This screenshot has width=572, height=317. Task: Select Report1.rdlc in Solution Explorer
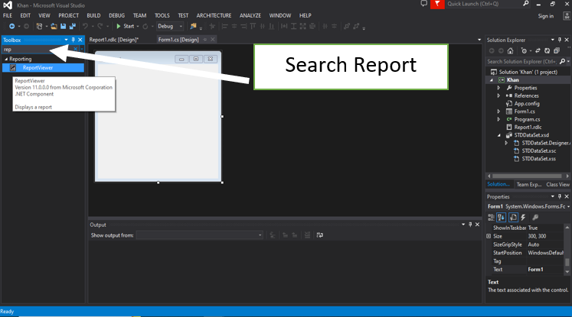point(528,127)
